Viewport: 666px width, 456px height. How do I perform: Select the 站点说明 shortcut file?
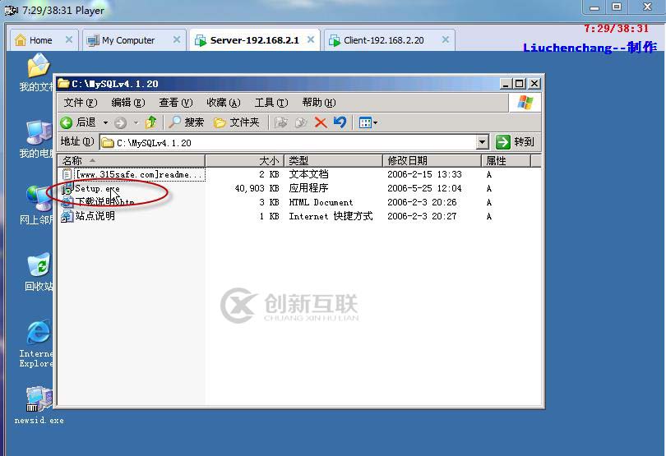(95, 216)
